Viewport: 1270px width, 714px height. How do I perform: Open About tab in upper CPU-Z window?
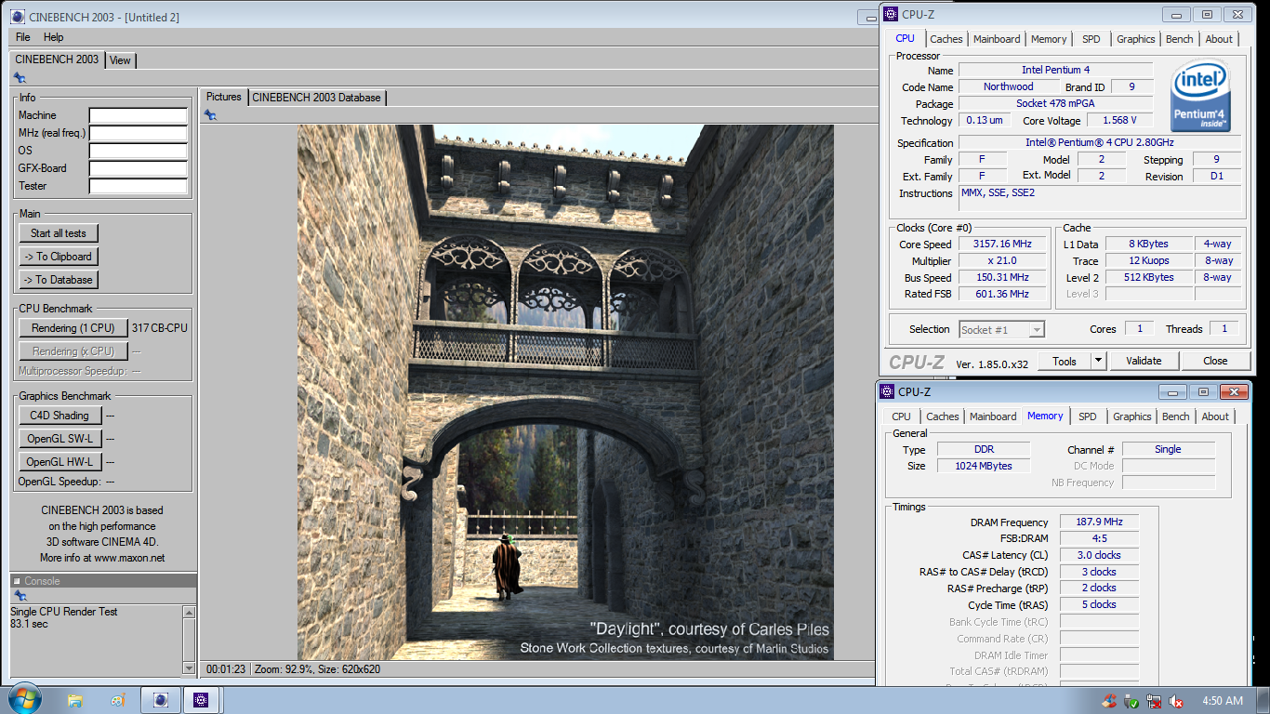tap(1219, 39)
